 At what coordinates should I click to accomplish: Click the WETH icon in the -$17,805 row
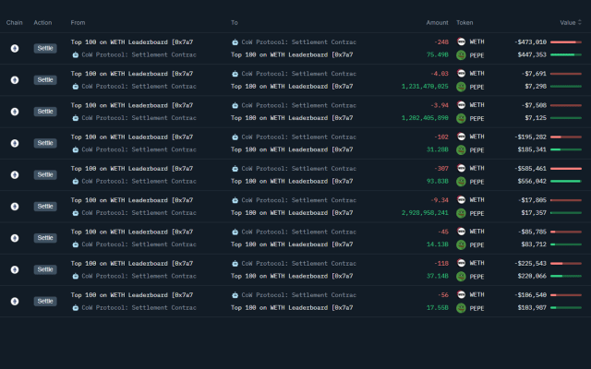click(461, 199)
